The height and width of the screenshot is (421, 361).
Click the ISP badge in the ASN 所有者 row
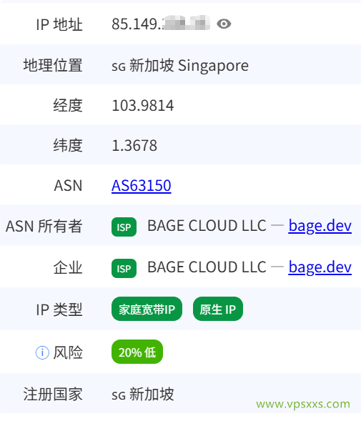[124, 227]
